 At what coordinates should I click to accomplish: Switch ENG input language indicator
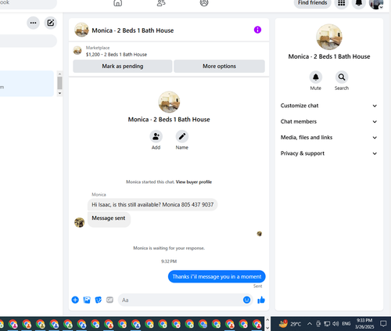click(346, 324)
